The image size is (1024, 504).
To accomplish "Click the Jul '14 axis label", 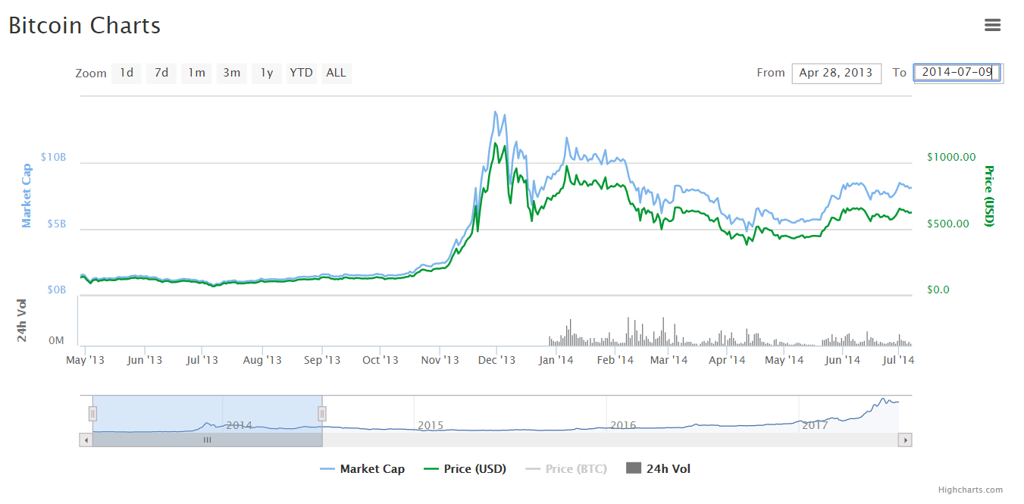I will [x=900, y=360].
